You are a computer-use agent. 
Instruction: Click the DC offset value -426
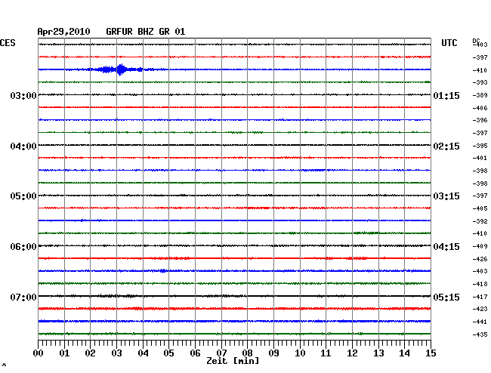tap(480, 259)
